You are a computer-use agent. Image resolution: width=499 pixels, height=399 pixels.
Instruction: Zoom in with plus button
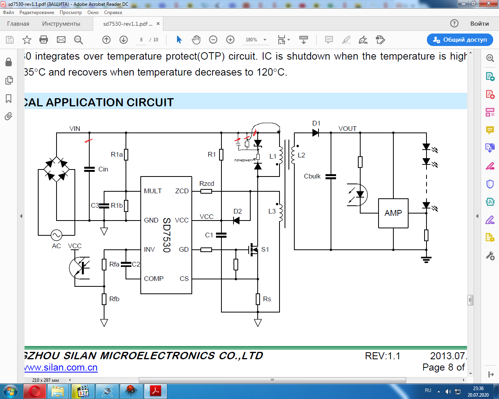pos(230,40)
